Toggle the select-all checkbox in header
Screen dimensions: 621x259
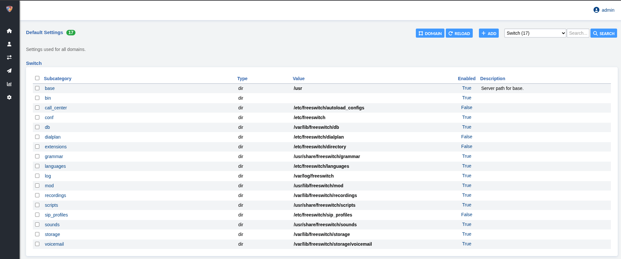click(x=37, y=78)
